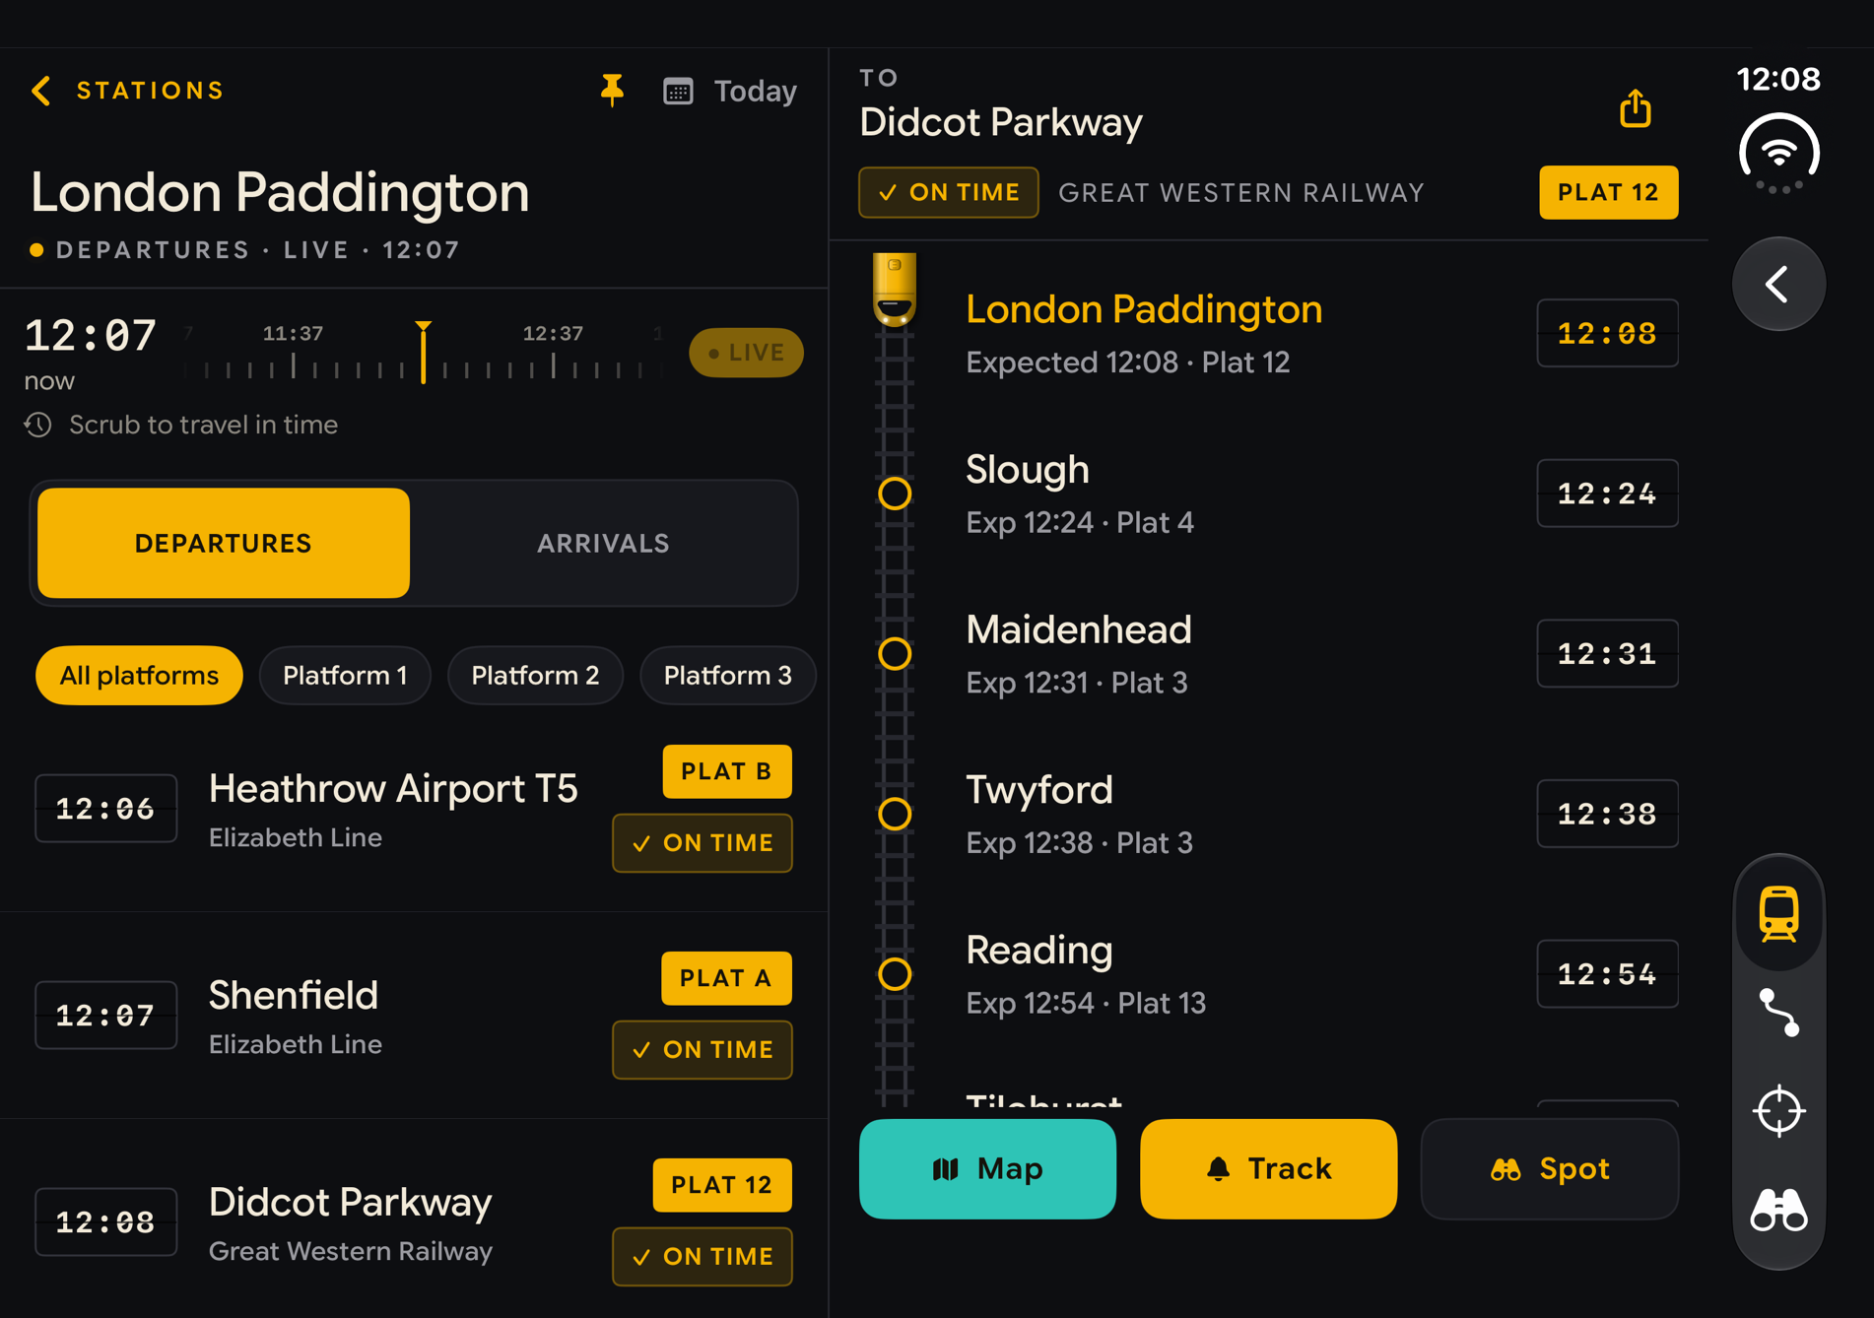This screenshot has width=1874, height=1318.
Task: Select the Reading stop circle marker
Action: (895, 974)
